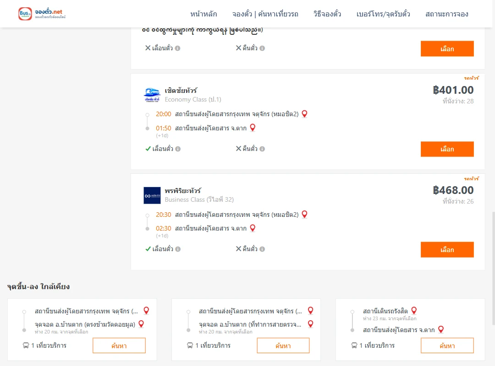
Task: Click the ฿468.00 price text
Action: (x=453, y=190)
